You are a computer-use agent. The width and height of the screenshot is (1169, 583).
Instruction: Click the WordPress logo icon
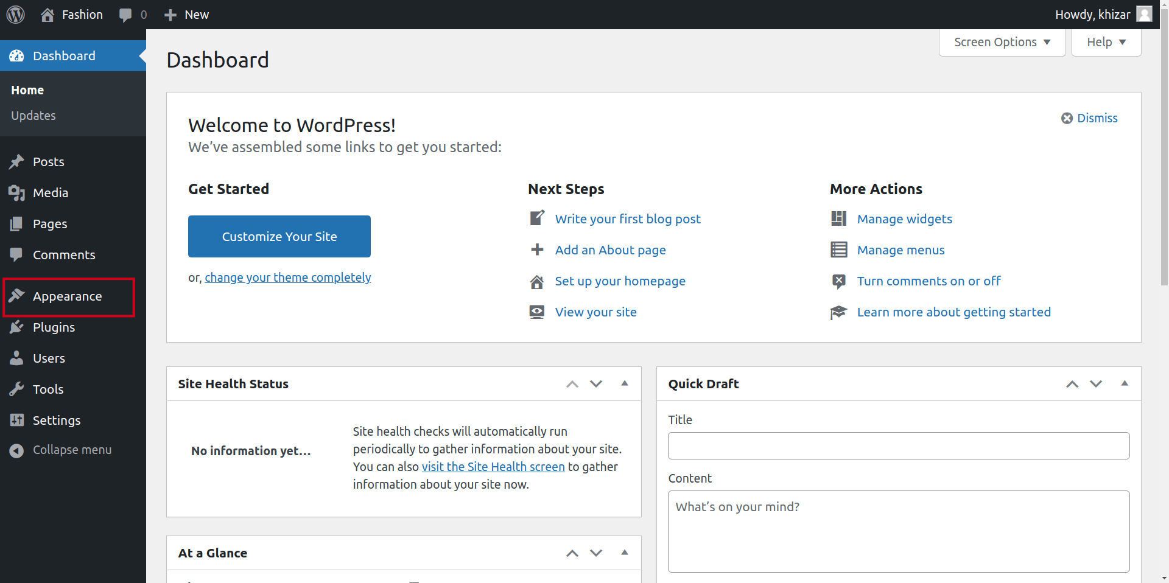pos(16,15)
